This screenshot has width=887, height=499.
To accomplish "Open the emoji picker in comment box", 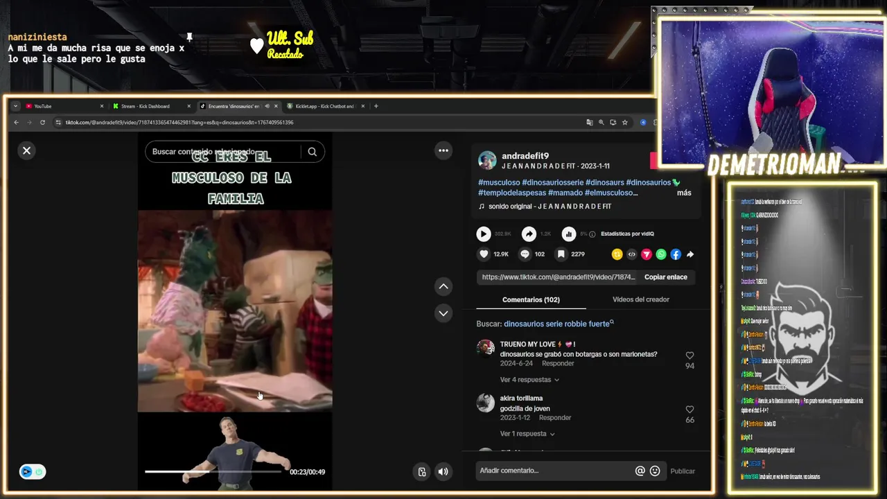I will (655, 471).
